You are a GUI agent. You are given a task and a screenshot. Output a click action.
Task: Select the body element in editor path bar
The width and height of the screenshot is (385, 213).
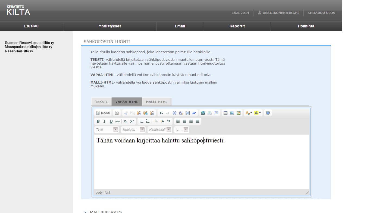99,193
